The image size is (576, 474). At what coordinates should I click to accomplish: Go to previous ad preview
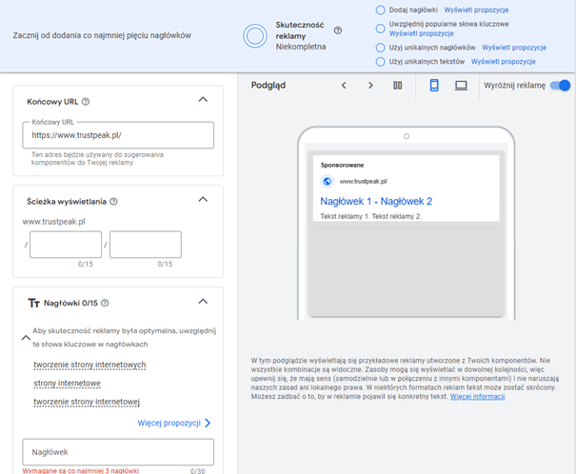click(x=344, y=86)
